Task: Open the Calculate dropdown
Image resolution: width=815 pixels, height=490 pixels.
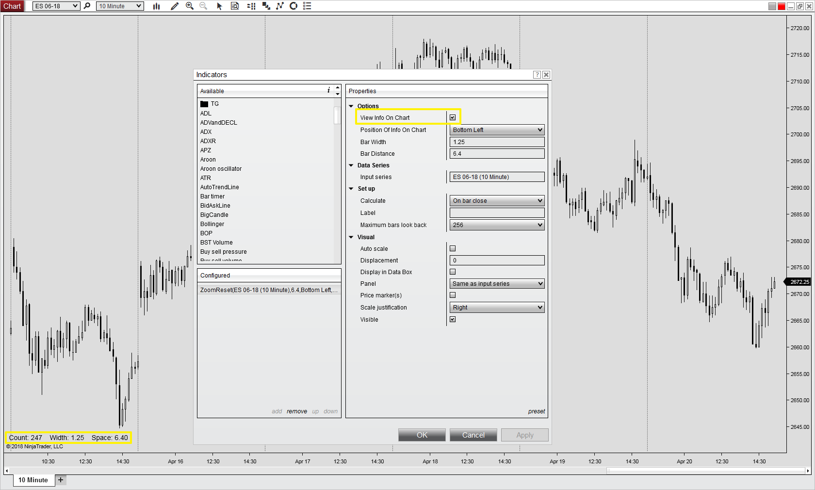Action: click(x=497, y=201)
